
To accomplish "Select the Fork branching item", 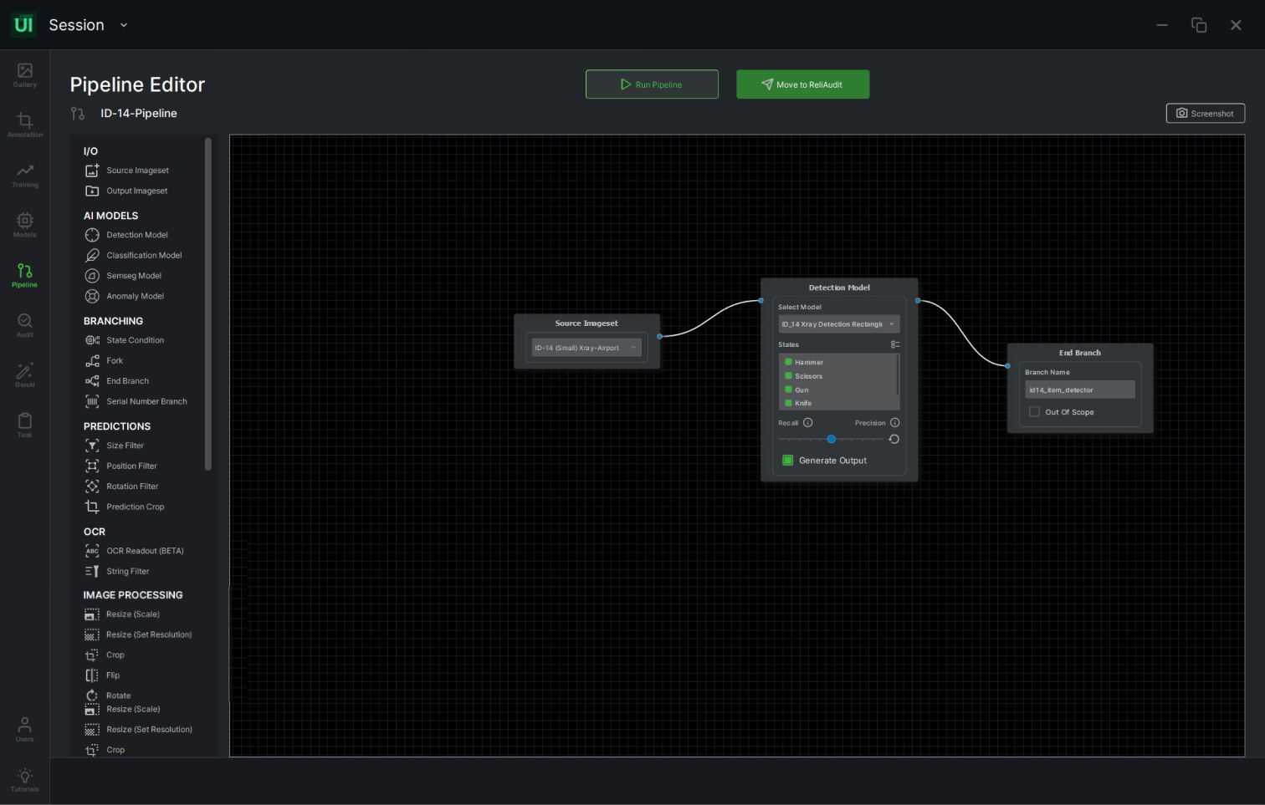I will tap(104, 360).
